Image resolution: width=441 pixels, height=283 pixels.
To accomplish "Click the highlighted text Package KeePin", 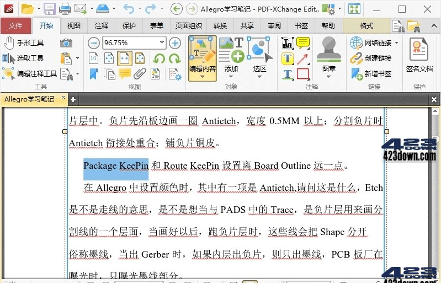I will [116, 166].
